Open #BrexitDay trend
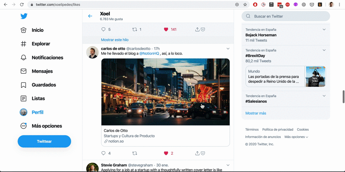The image size is (345, 172). (x=255, y=56)
